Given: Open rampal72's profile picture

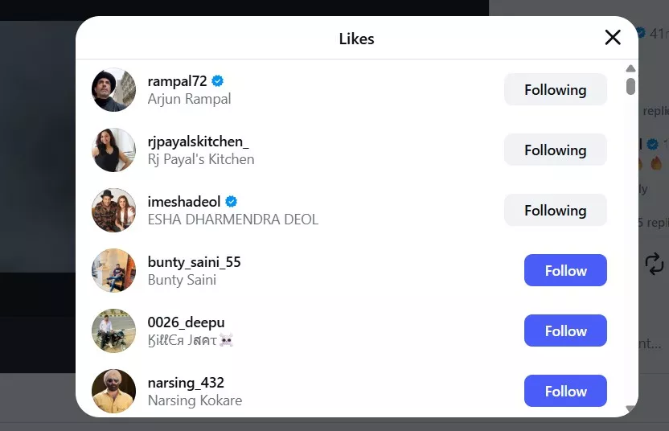Looking at the screenshot, I should (113, 90).
